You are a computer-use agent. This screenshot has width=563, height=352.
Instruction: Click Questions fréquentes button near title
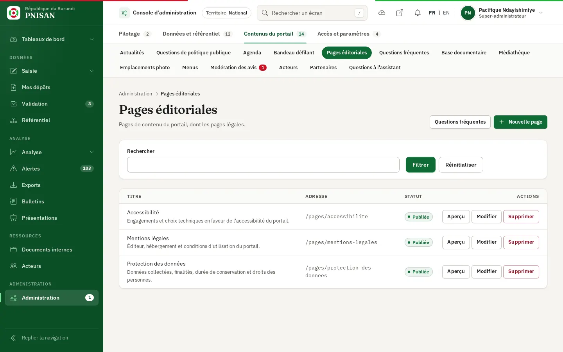coord(460,122)
